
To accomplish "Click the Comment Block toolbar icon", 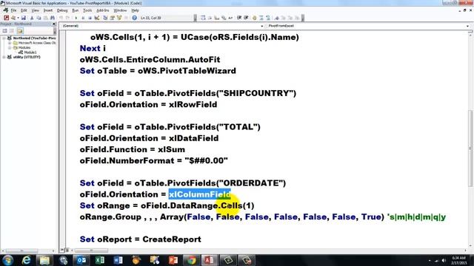I will point(261,18).
